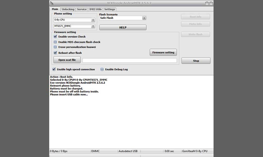This screenshot has height=157, width=263.
Task: Open the 0-By CPU phone dropdown
Action: click(x=74, y=20)
